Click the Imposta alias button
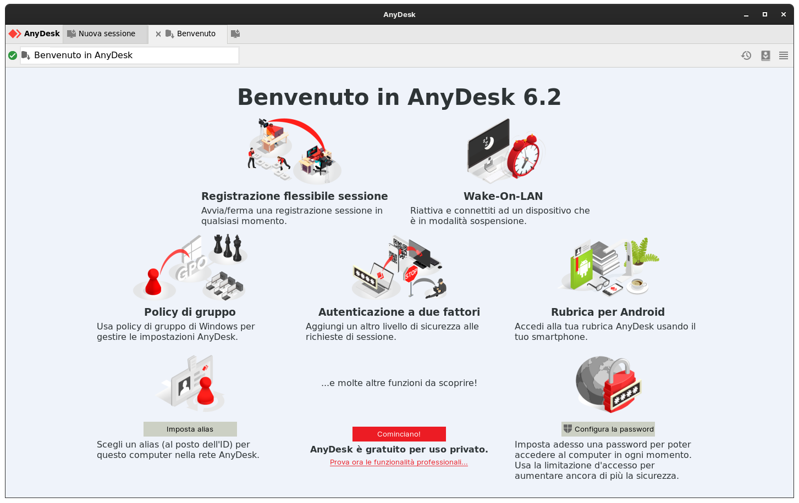799x503 pixels. point(190,429)
